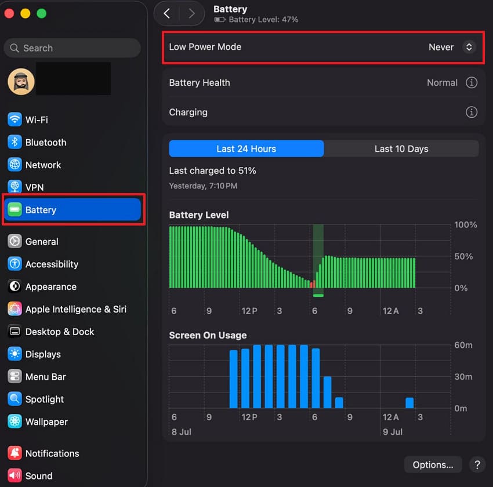Select the Last 24 Hours tab
The image size is (493, 487).
(x=246, y=148)
